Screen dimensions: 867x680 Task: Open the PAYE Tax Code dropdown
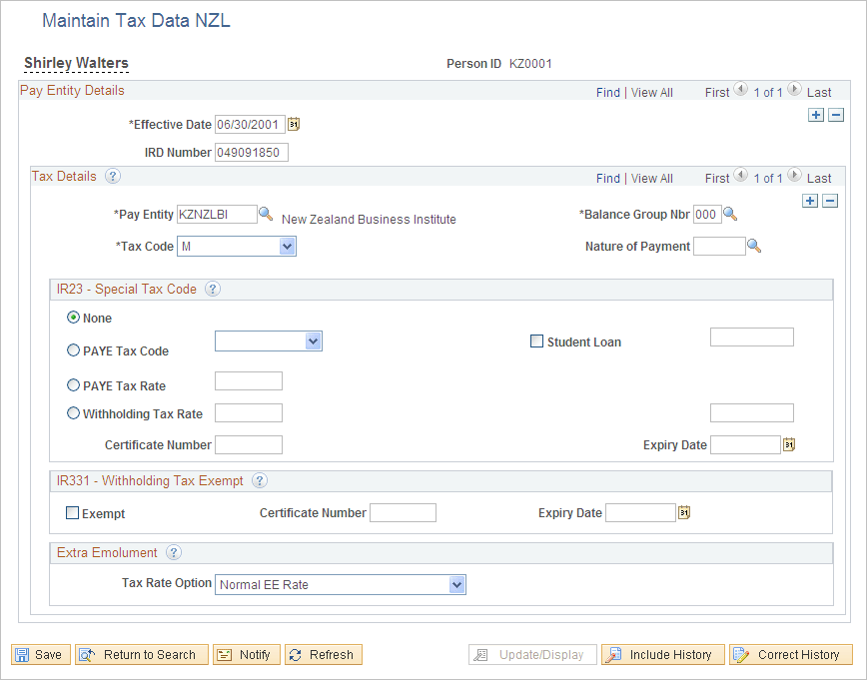pos(315,340)
